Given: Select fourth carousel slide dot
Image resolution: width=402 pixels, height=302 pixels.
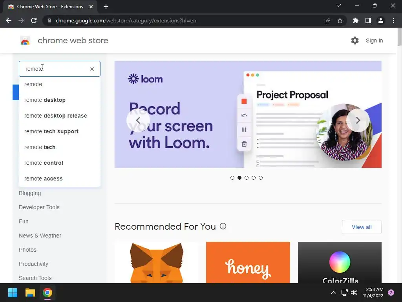Looking at the screenshot, I should 254,178.
